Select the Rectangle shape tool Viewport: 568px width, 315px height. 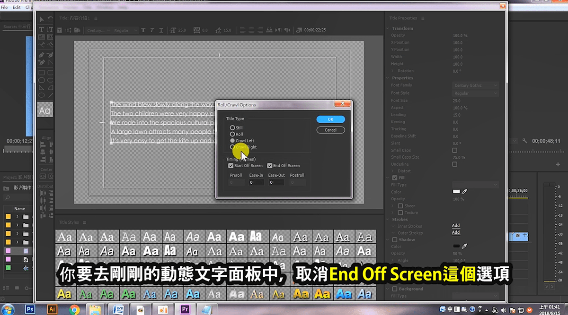(42, 73)
